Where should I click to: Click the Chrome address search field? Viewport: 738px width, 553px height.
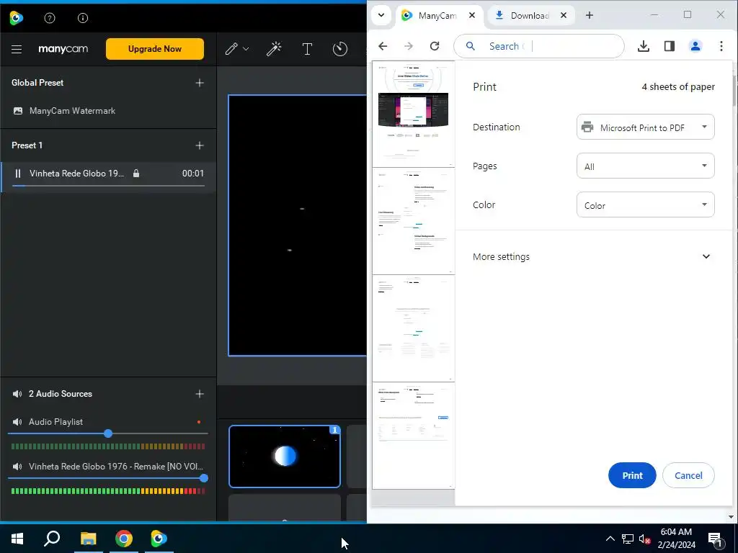click(539, 46)
